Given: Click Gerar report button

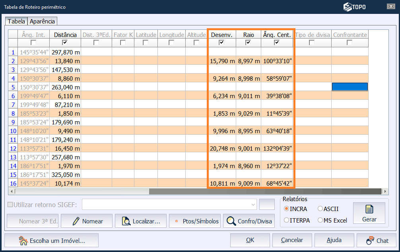Looking at the screenshot, I should pos(369,213).
